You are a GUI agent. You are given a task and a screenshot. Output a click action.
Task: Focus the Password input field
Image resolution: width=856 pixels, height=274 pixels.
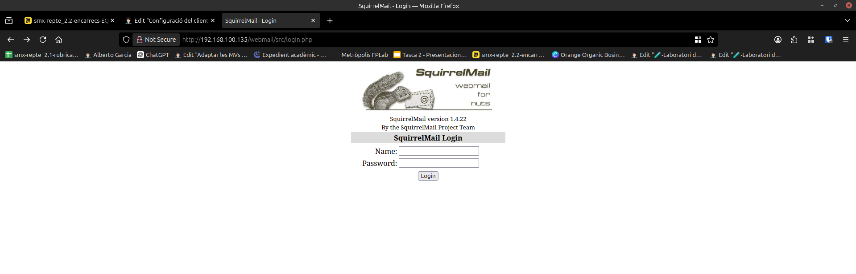click(438, 163)
